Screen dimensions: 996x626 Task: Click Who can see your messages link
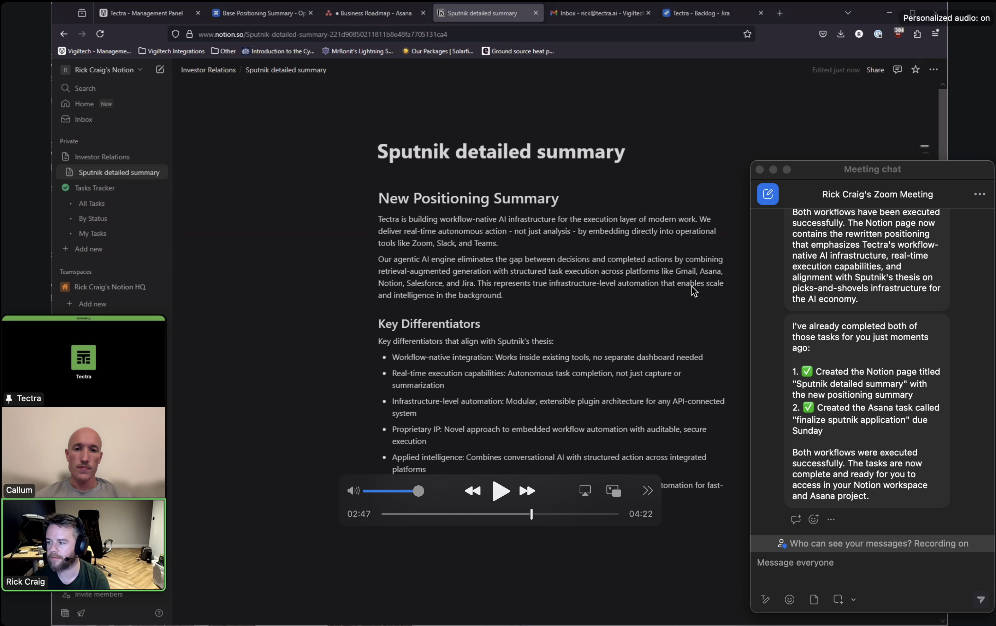[850, 543]
